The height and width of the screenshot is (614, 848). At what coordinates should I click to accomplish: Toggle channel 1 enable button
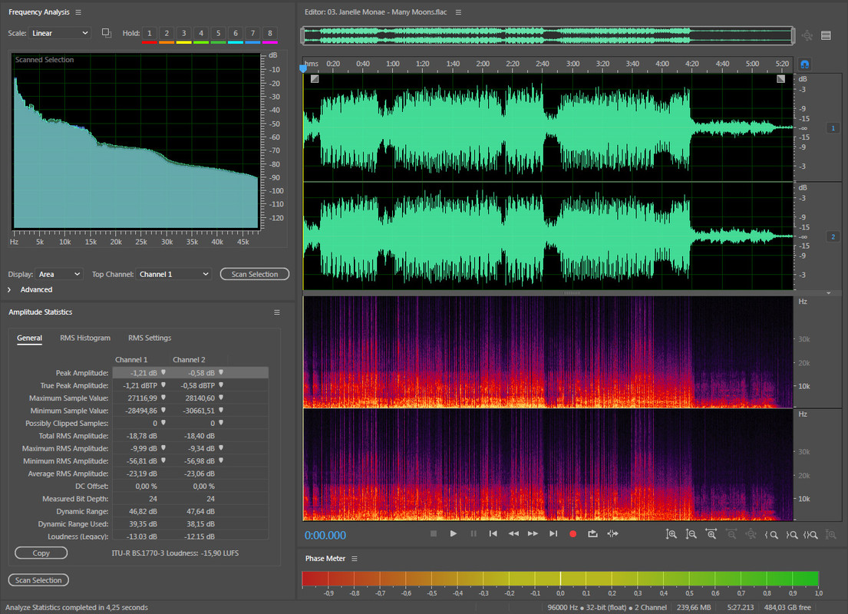coord(833,128)
